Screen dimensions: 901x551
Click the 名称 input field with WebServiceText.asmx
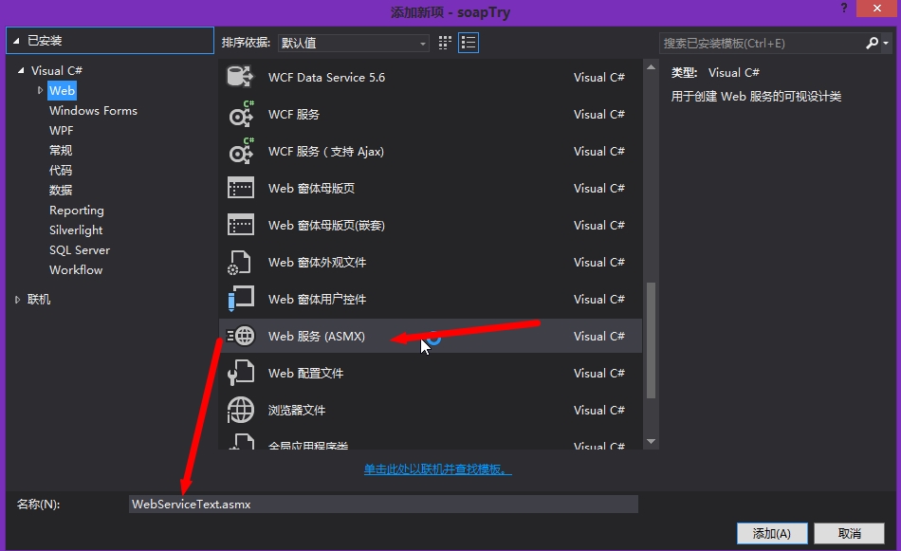point(383,504)
